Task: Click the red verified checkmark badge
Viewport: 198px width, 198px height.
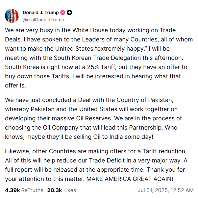Action: (63, 12)
